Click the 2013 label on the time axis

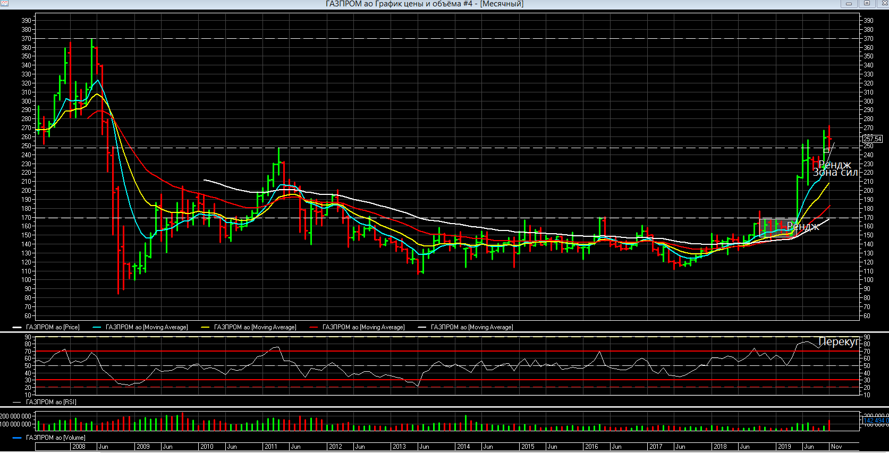pyautogui.click(x=399, y=447)
